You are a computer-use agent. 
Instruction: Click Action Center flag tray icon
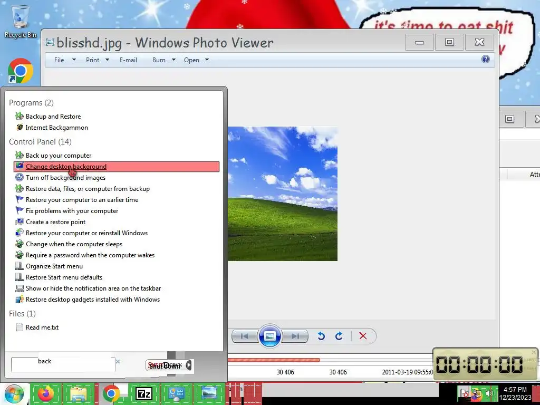tap(464, 393)
